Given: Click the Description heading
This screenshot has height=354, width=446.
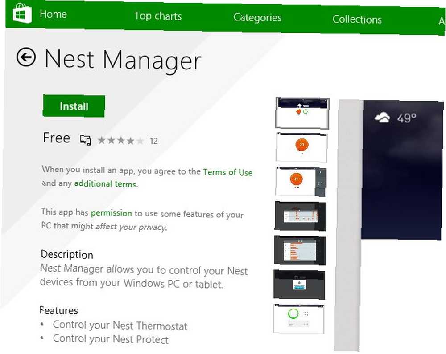Looking at the screenshot, I should [x=67, y=254].
